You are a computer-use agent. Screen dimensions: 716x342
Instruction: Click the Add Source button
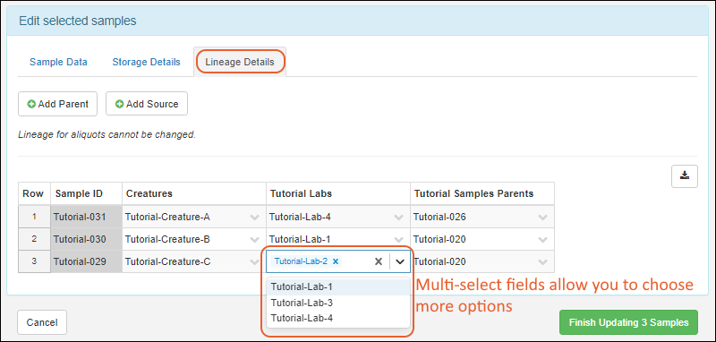[147, 104]
